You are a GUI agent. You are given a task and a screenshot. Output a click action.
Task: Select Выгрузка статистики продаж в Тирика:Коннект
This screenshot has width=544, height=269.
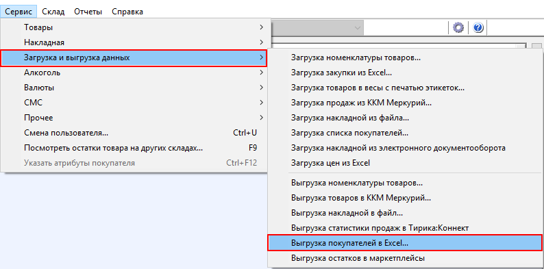click(405, 228)
